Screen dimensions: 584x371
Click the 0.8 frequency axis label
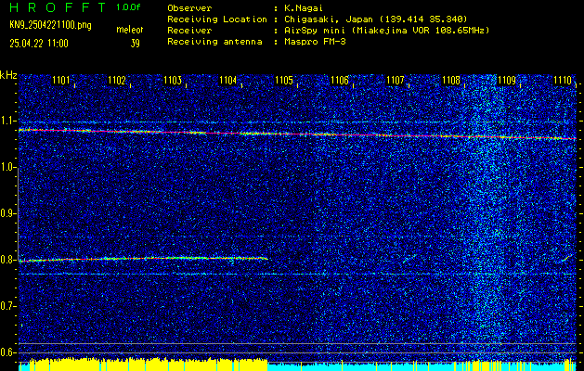(7, 260)
